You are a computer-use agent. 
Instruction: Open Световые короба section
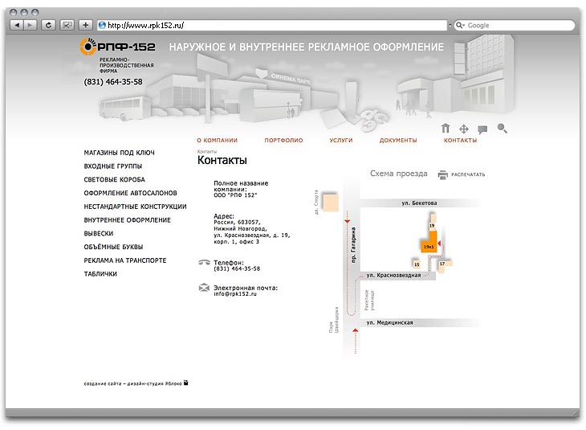click(x=114, y=179)
